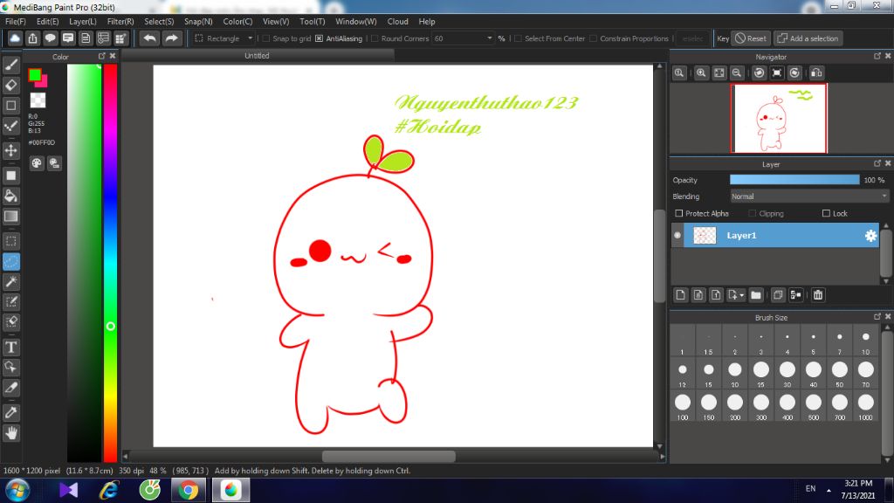Click the add folder icon in Layer panel
The width and height of the screenshot is (894, 503).
pyautogui.click(x=756, y=295)
